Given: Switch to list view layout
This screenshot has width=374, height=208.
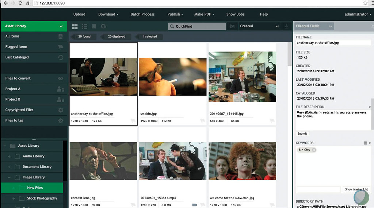Looking at the screenshot, I should [x=84, y=26].
